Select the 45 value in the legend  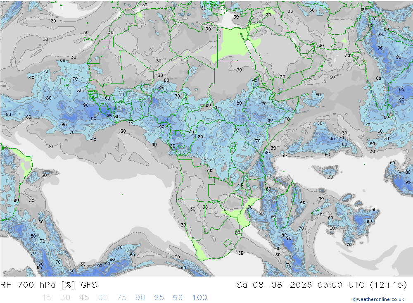point(84,298)
